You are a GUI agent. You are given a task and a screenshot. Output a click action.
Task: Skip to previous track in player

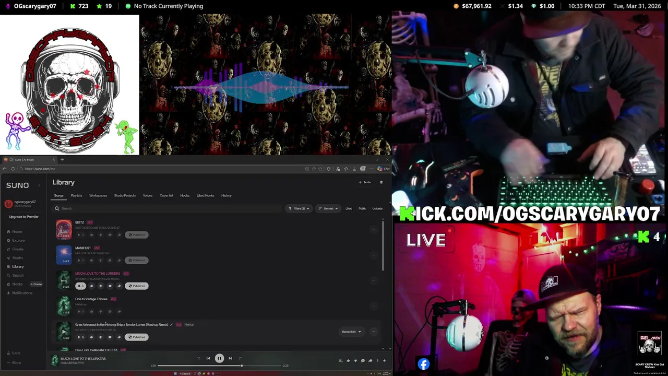point(208,358)
